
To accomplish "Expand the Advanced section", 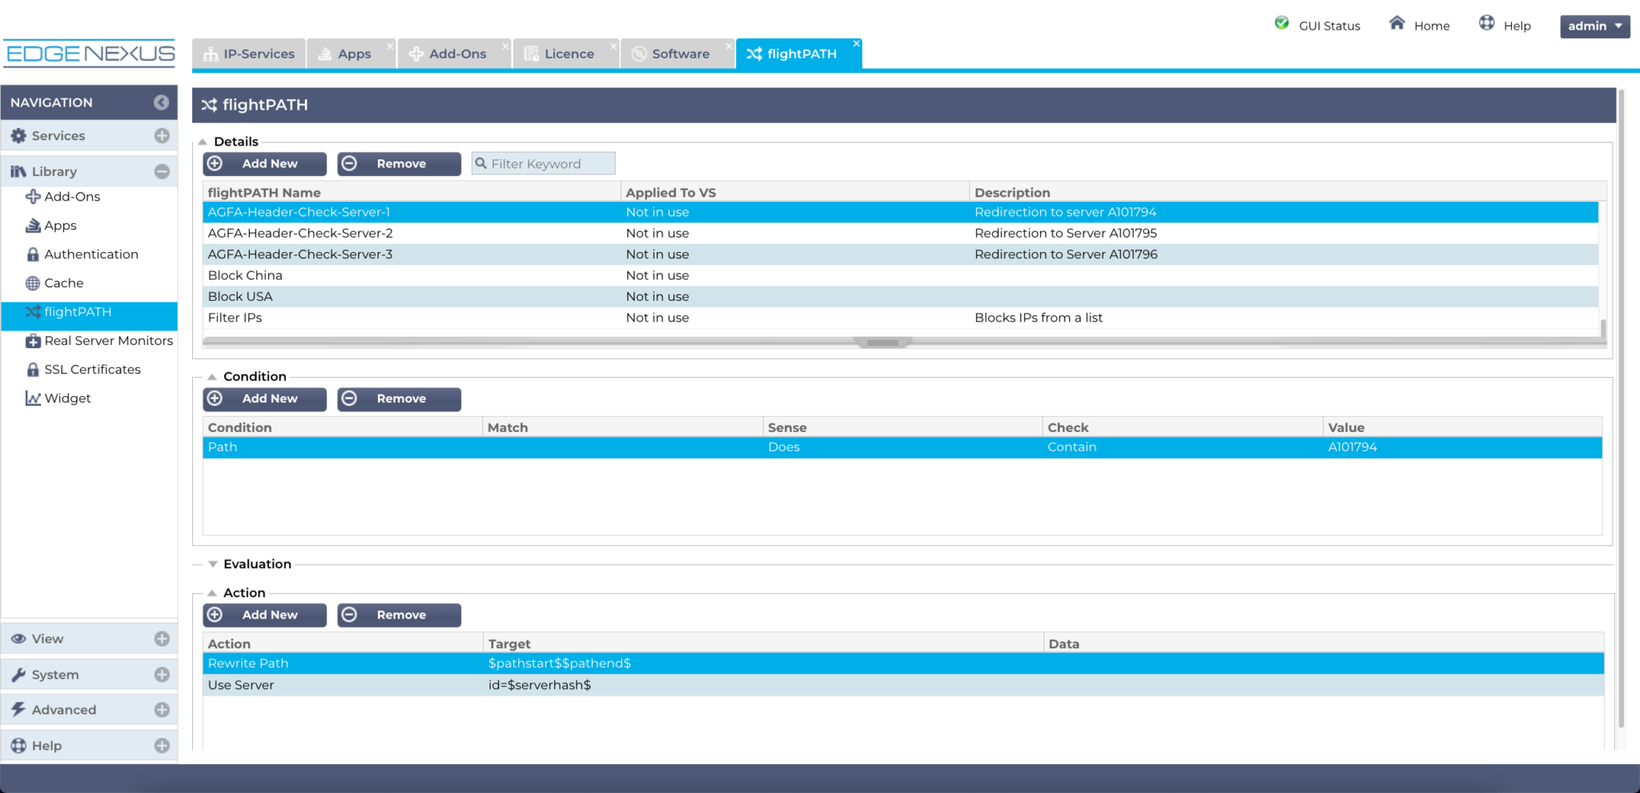I will coord(162,710).
